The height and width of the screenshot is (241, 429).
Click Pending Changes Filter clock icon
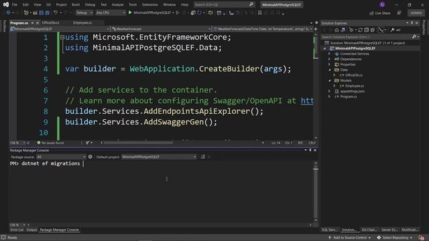tap(351, 30)
